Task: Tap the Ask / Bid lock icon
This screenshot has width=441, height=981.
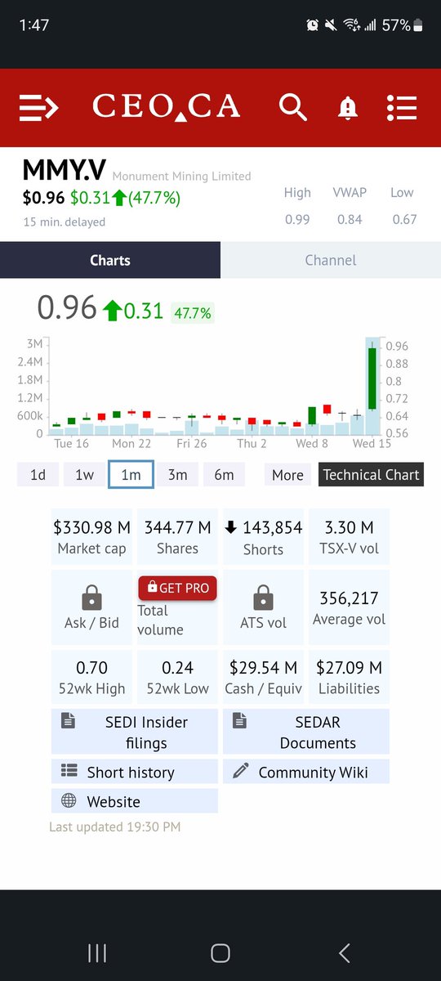Action: click(92, 596)
